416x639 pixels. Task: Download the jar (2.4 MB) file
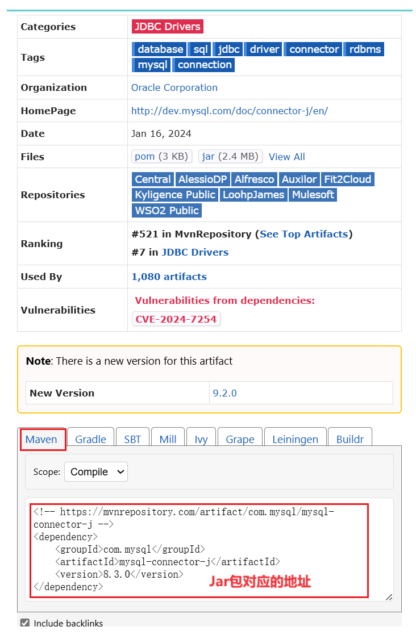click(x=230, y=157)
